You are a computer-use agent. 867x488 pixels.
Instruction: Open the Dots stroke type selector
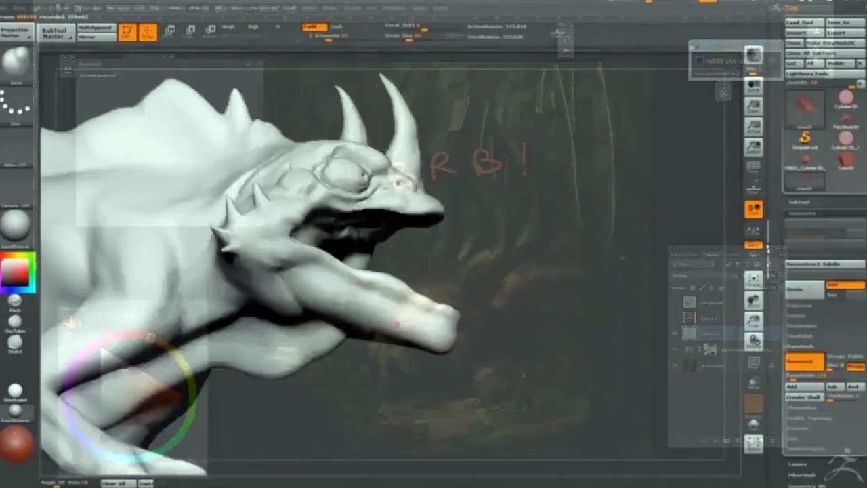(16, 104)
